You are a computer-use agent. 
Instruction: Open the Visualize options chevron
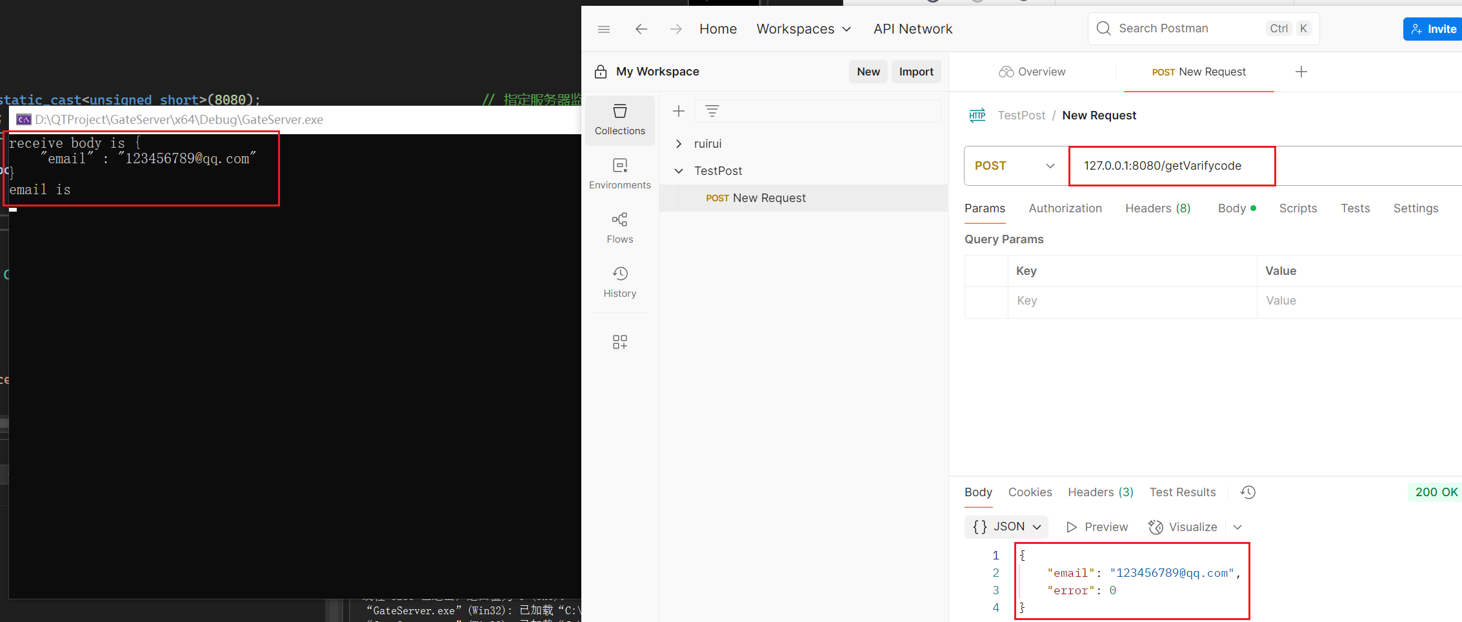1237,527
